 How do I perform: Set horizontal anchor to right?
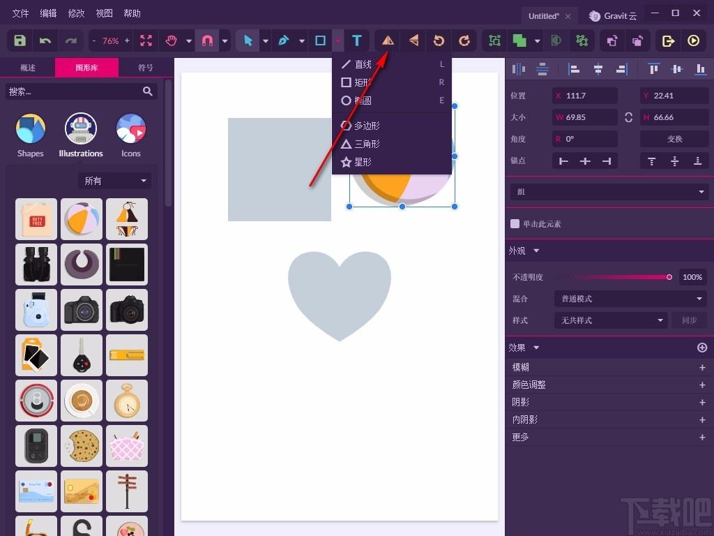pyautogui.click(x=607, y=161)
